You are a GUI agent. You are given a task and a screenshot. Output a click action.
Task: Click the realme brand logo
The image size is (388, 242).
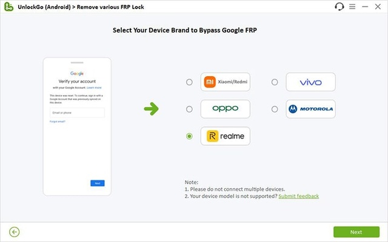point(226,136)
